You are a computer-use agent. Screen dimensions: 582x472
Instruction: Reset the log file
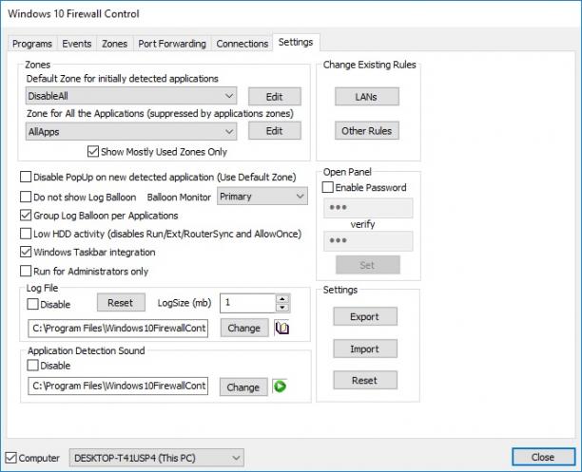pyautogui.click(x=121, y=303)
